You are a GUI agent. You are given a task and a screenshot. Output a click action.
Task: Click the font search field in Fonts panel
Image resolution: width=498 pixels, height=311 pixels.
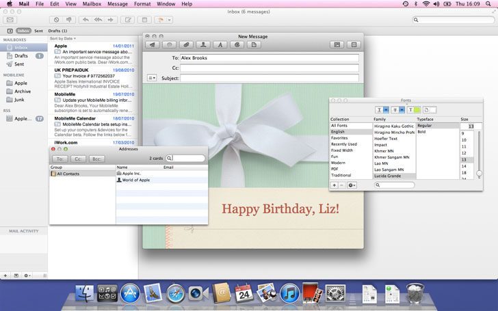(395, 185)
